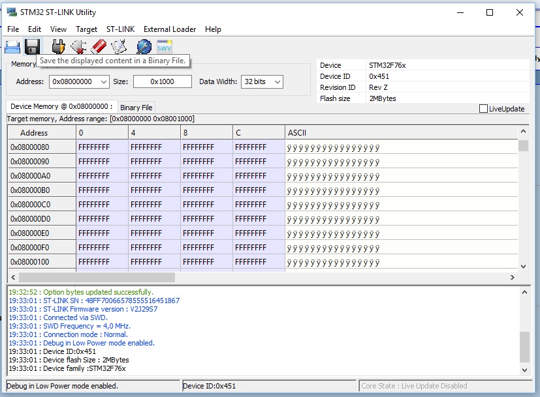Screen dimensions: 540x397
Task: Select the Device Memory @ 0x08000000 tab
Action: (61, 106)
